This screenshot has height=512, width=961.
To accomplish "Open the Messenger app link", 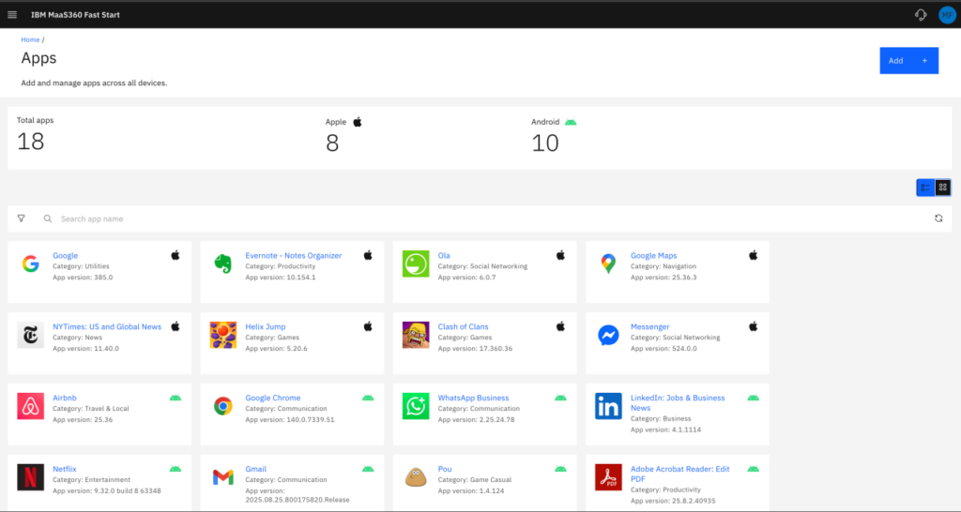I will click(649, 326).
